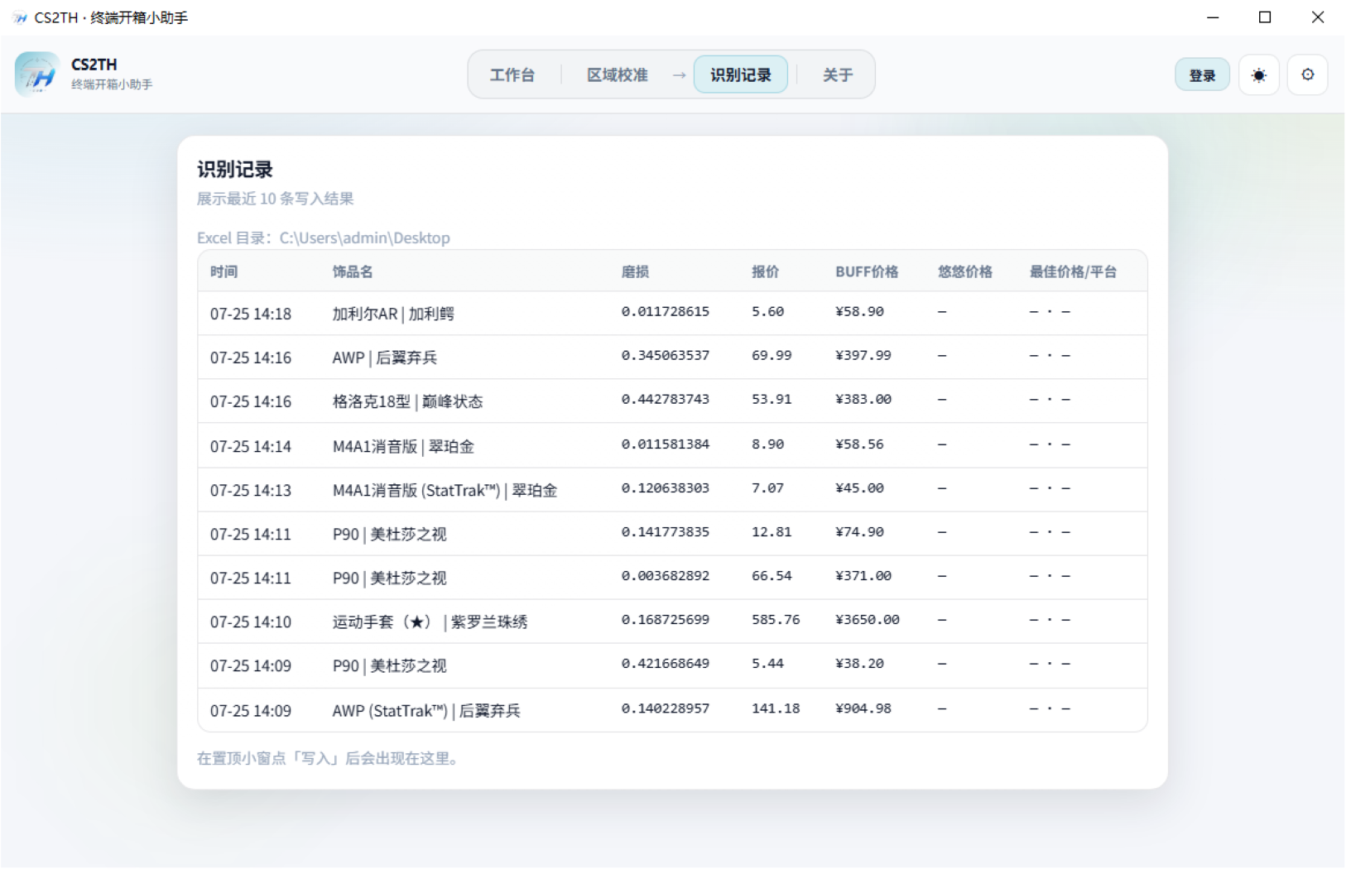
Task: Toggle the light/dark theme sun icon
Action: (1258, 75)
